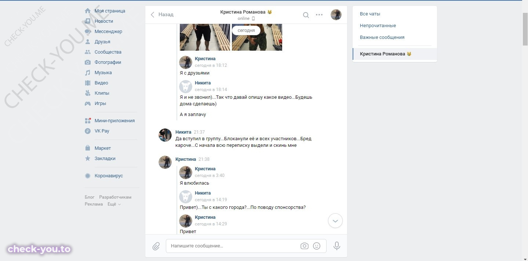Click Кристина sender name at 21:38
The height and width of the screenshot is (261, 528).
pos(186,159)
